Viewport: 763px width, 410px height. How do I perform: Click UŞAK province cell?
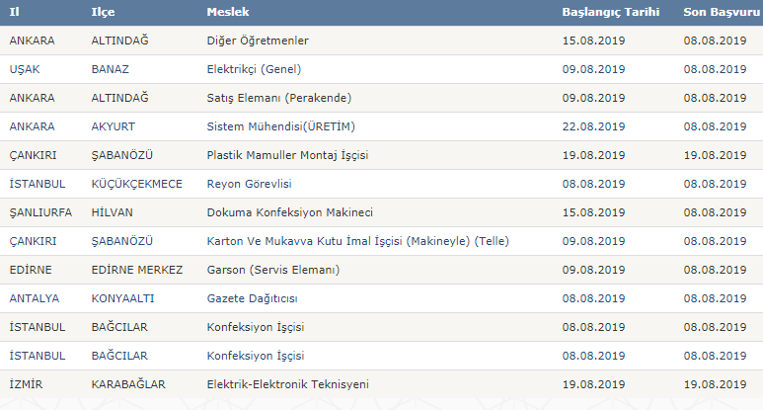[25, 69]
